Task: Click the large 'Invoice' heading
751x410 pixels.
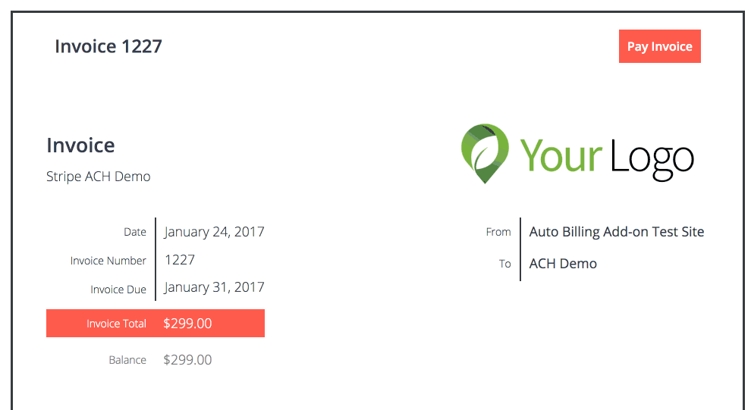Action: pyautogui.click(x=80, y=146)
